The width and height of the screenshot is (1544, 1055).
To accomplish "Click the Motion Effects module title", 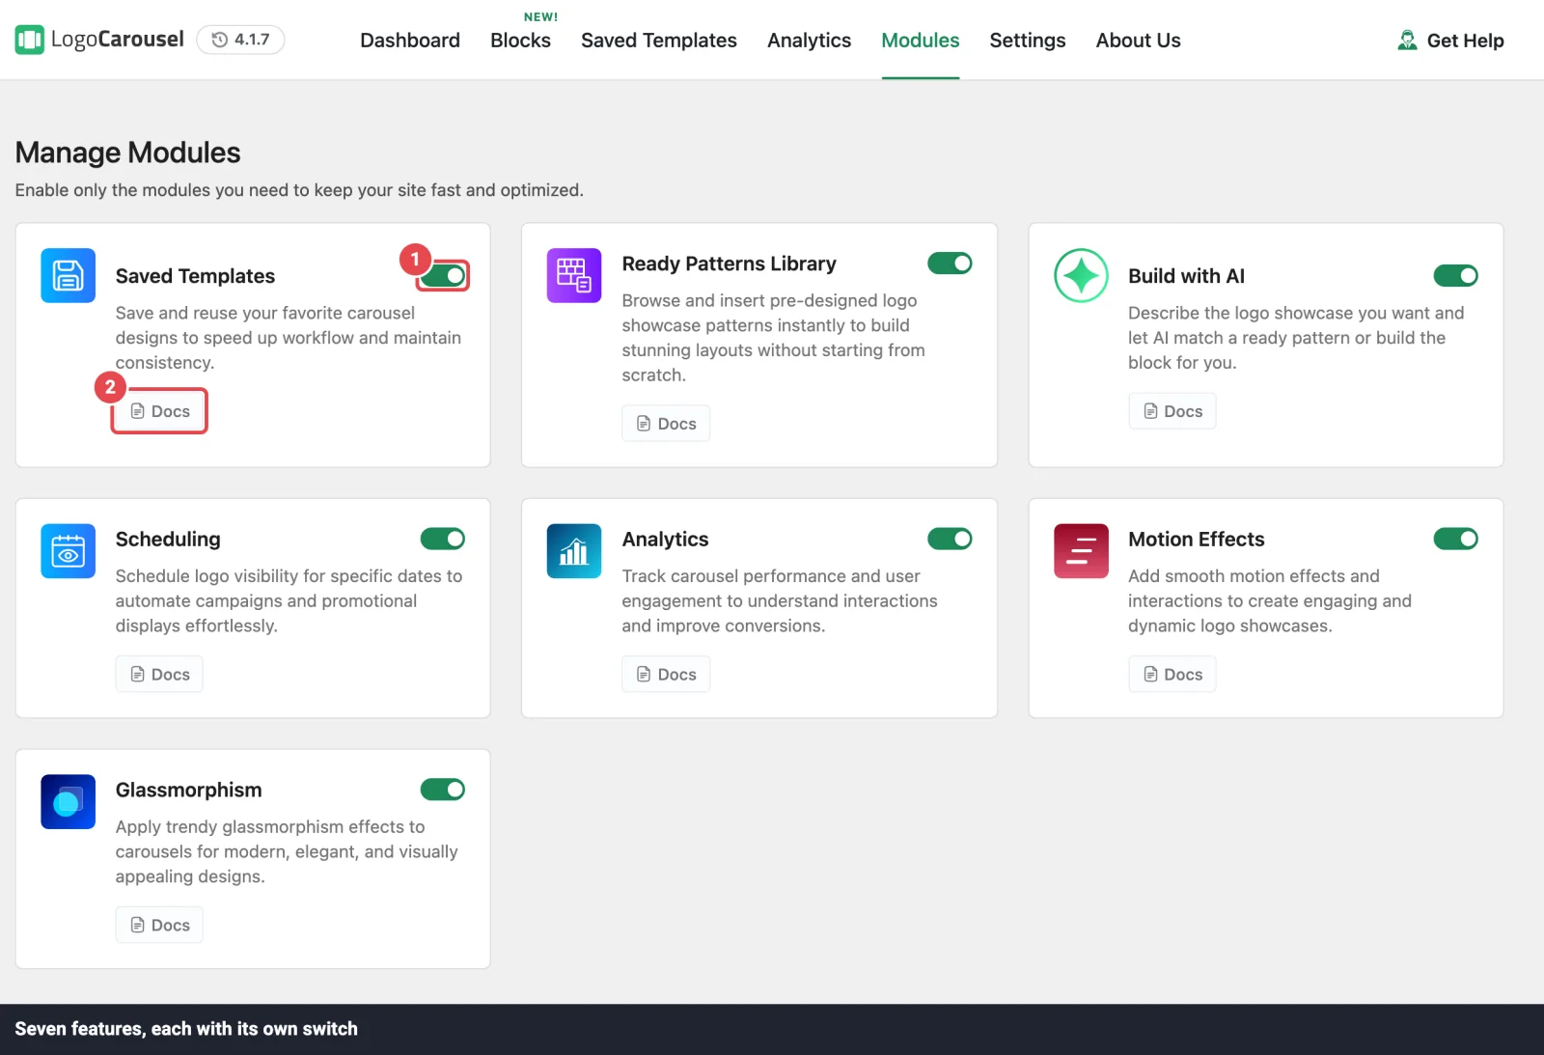I will [x=1196, y=539].
